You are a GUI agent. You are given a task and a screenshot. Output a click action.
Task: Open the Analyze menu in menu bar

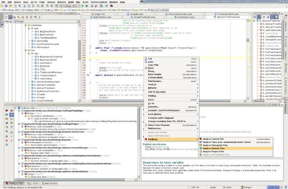pyautogui.click(x=51, y=2)
